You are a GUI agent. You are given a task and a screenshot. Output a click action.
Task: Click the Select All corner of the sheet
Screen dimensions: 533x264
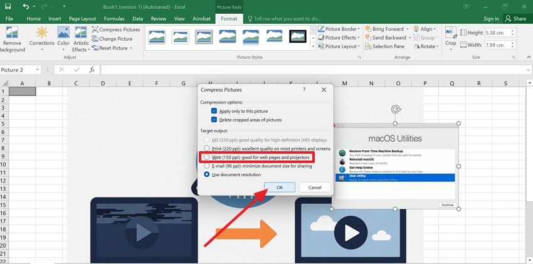4,83
